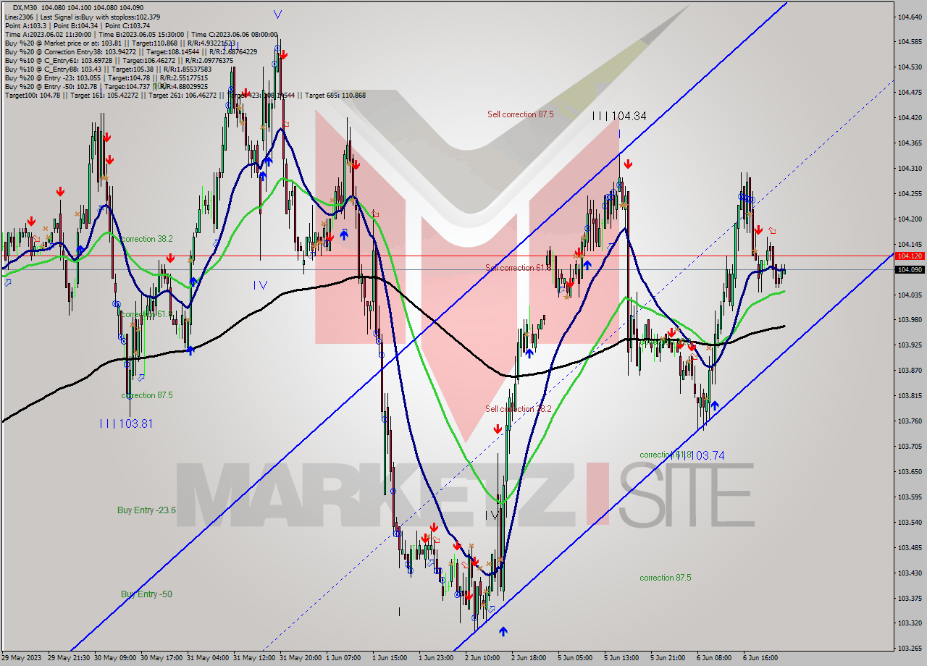Click the 30 May 17:00 time axis label
The image size is (927, 666).
click(x=161, y=658)
